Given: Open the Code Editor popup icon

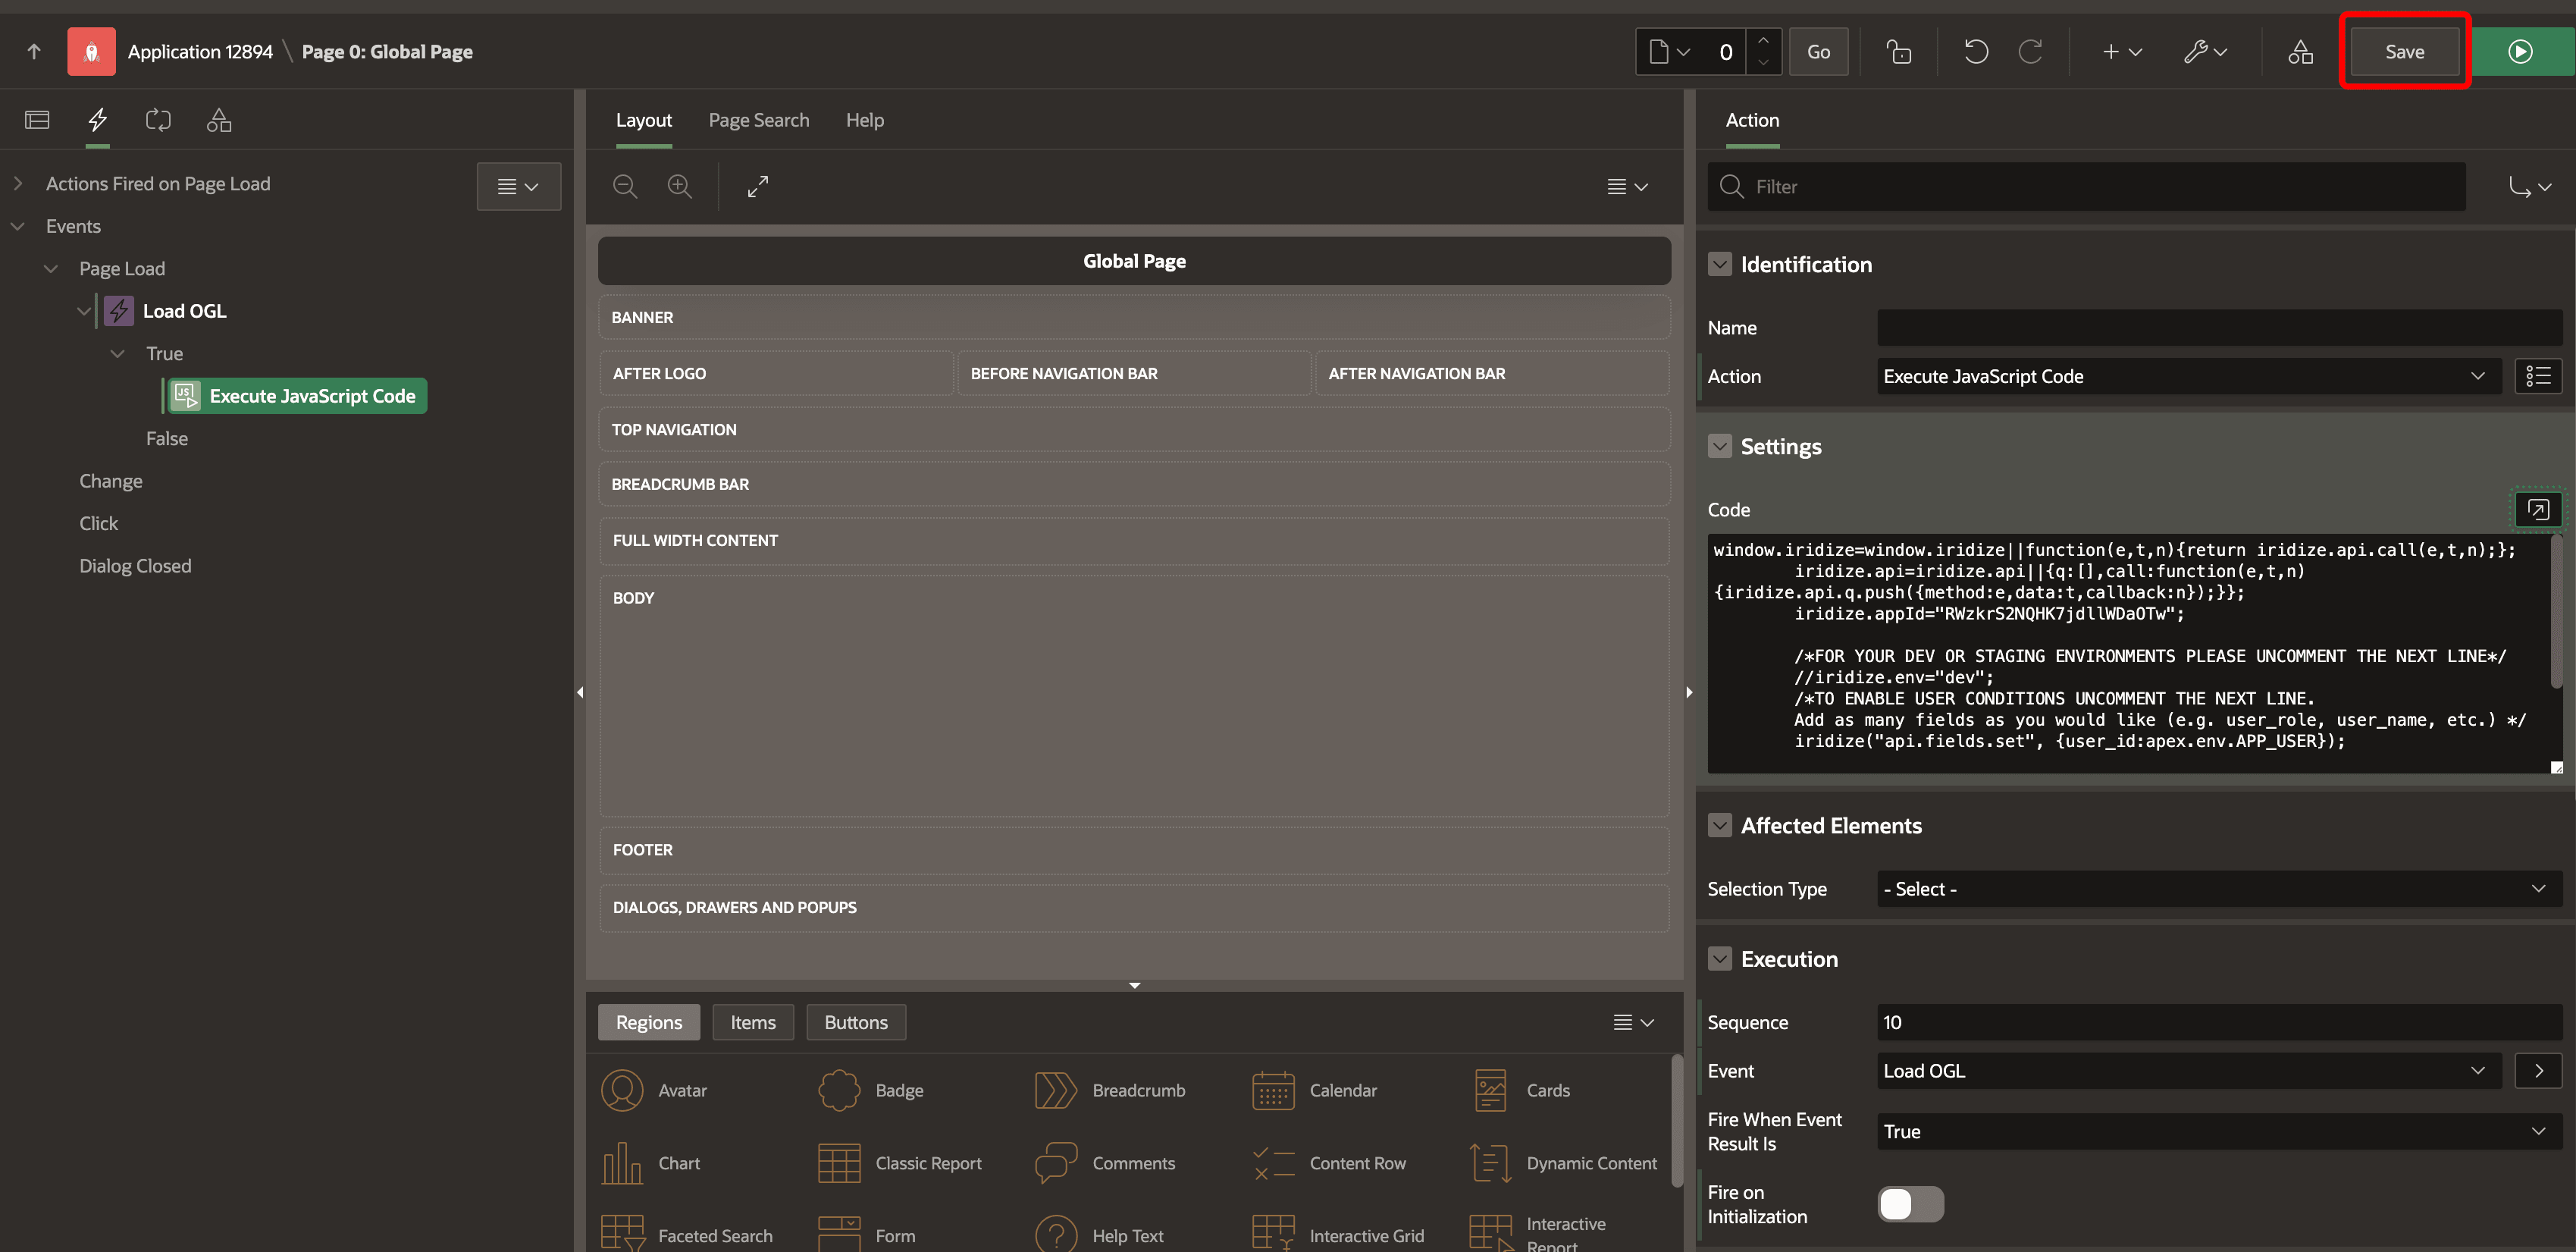Looking at the screenshot, I should (x=2537, y=509).
